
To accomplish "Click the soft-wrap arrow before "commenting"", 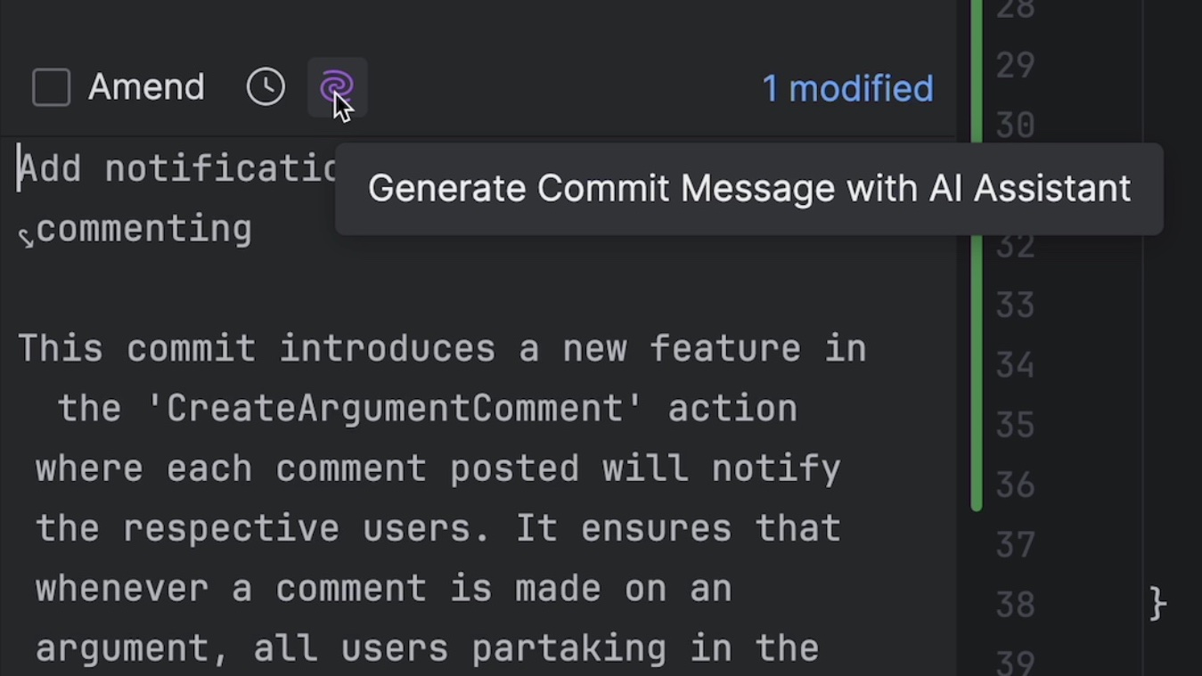I will pos(26,237).
